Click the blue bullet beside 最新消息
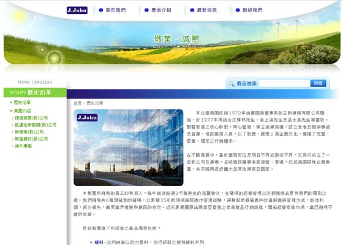Screen dimensions: 343x245 tap(192, 10)
